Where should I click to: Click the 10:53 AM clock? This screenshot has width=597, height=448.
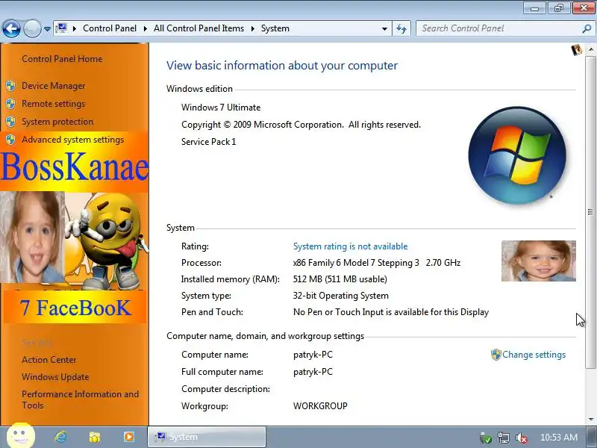click(558, 438)
